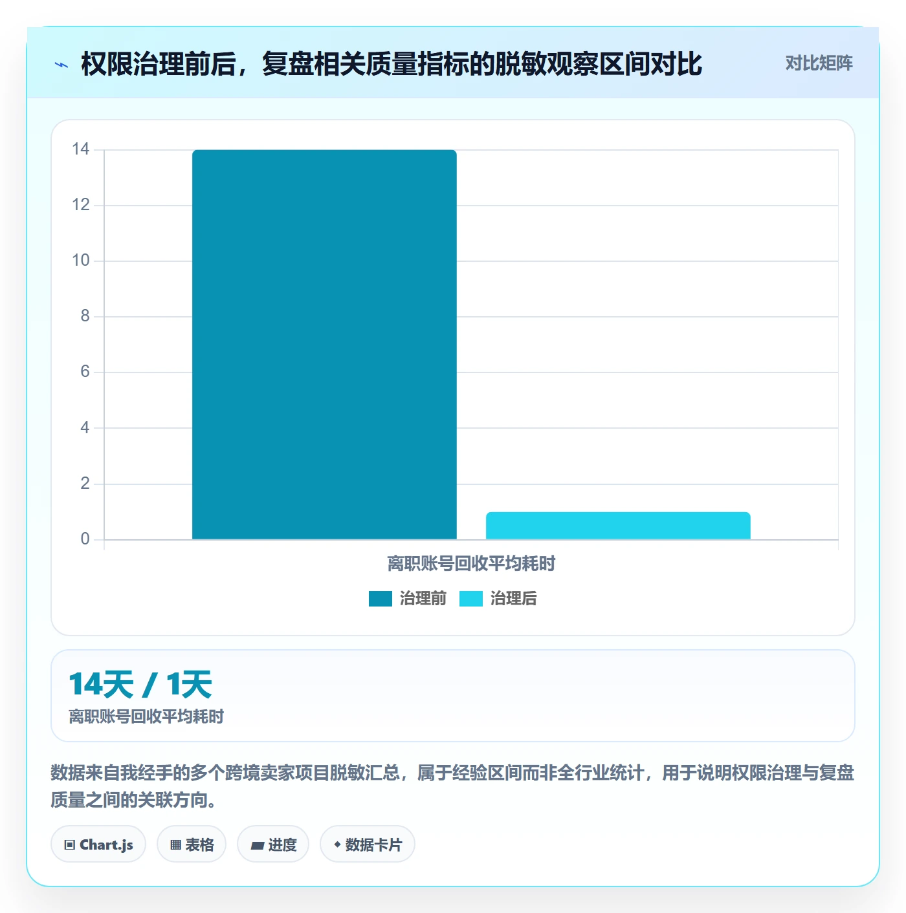Toggle the 治理后 legend entry
906x913 pixels.
point(498,599)
